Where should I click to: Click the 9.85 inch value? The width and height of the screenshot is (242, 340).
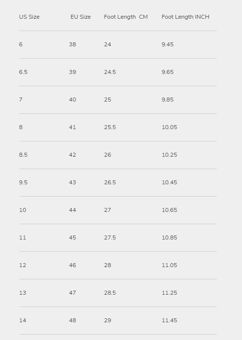167,100
